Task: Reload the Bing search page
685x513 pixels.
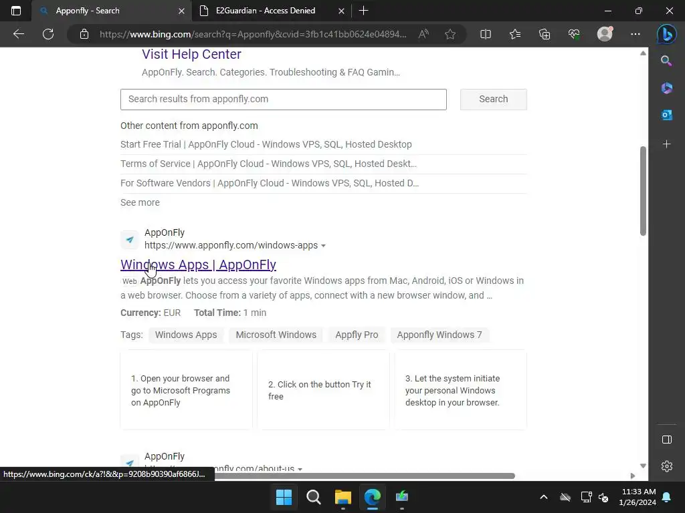Action: tap(48, 34)
